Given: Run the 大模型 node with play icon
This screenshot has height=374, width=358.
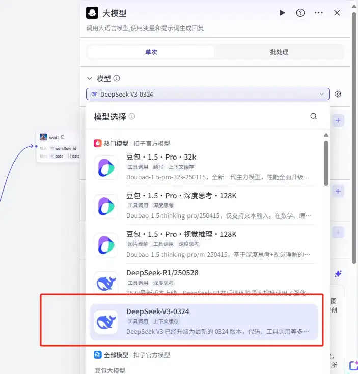Looking at the screenshot, I should 282,13.
